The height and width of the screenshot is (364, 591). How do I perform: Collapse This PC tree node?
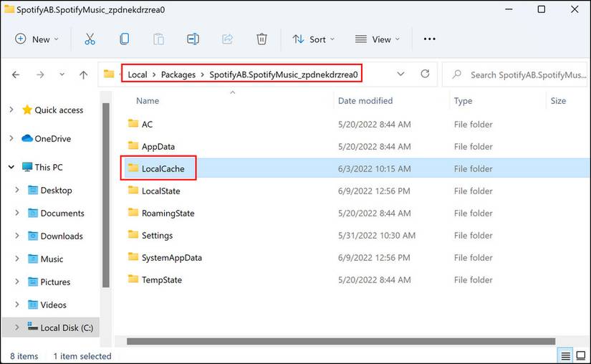click(11, 167)
